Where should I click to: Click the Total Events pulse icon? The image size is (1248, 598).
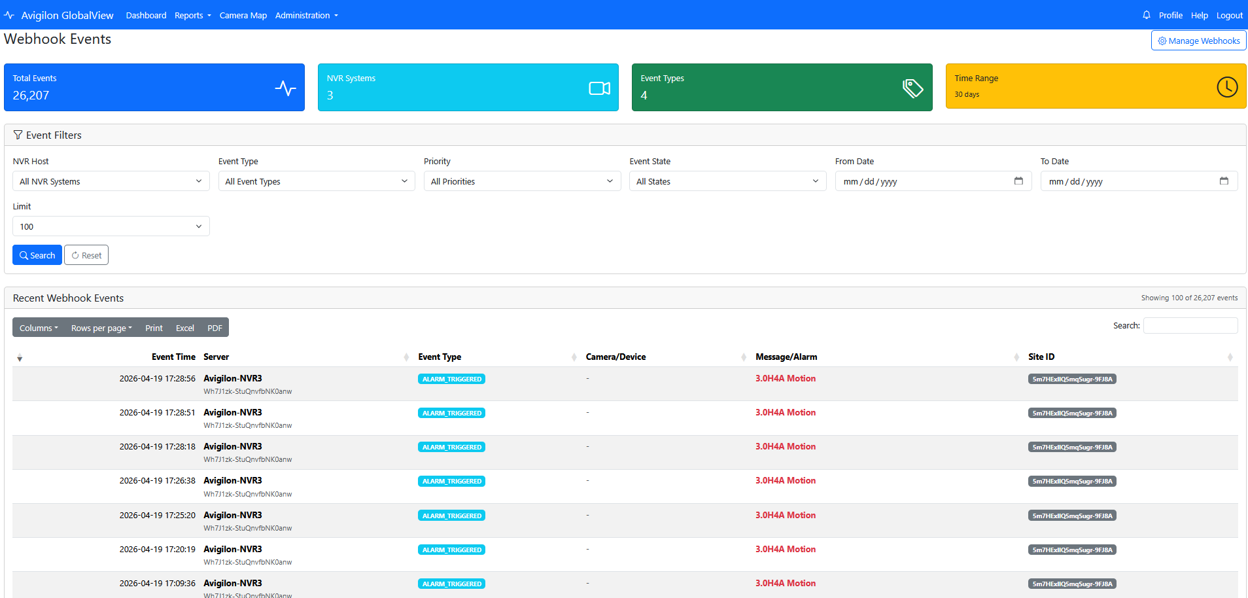[285, 88]
